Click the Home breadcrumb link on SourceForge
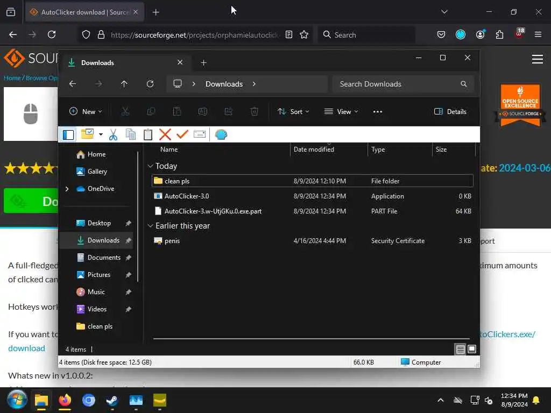Screen dimensions: 551x413 [x=12, y=78]
